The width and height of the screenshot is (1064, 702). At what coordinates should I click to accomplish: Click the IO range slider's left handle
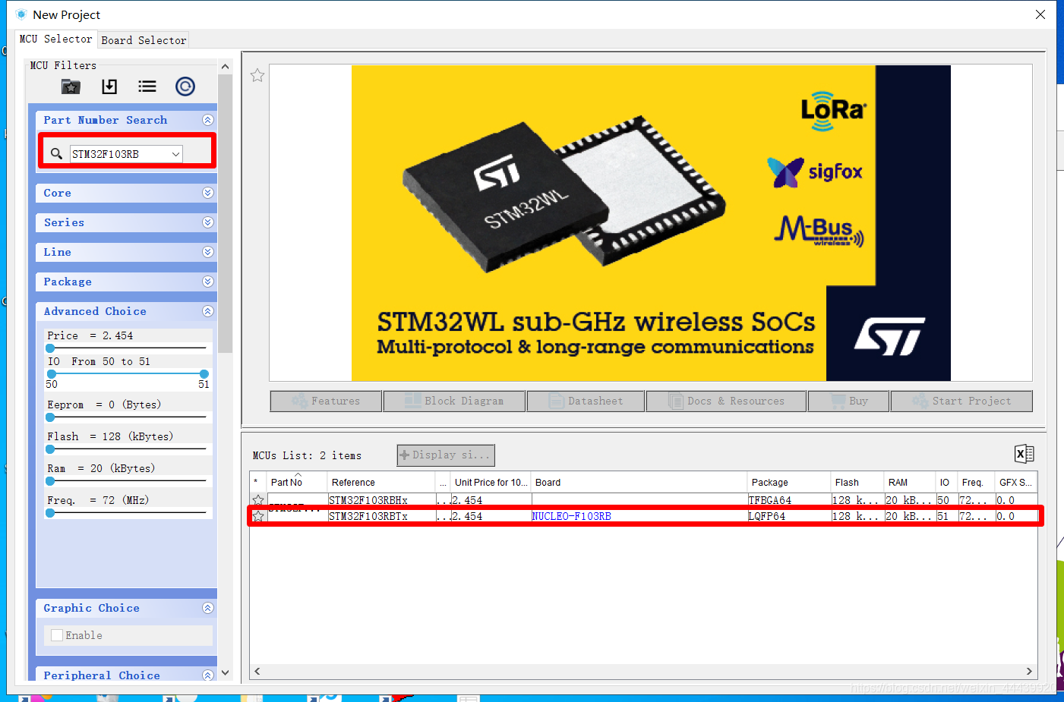[x=51, y=374]
